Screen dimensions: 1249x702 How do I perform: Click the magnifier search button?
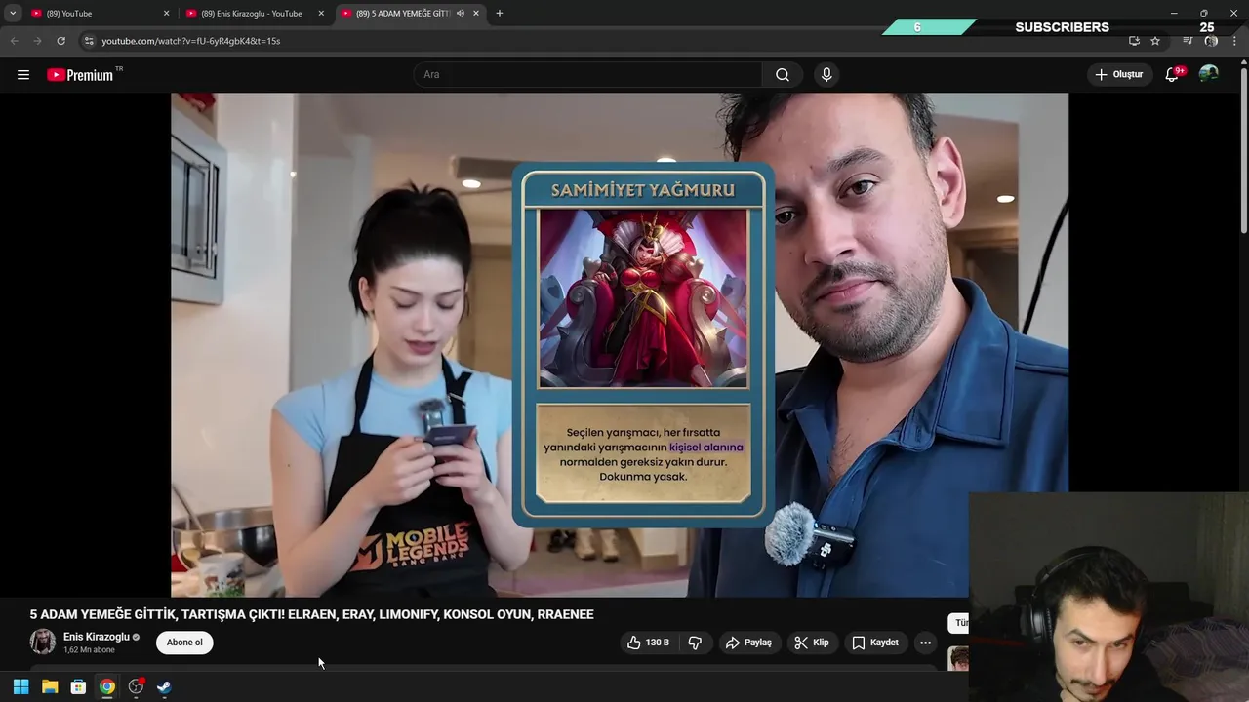click(783, 75)
